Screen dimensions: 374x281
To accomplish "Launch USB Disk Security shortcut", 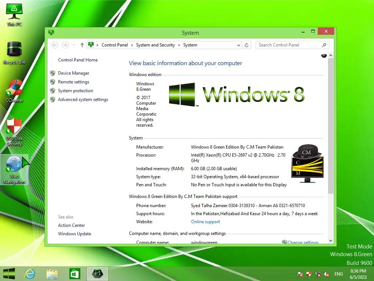I will coord(14,132).
